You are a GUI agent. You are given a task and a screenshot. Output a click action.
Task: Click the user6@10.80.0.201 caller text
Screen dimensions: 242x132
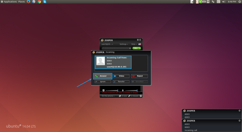(116, 67)
